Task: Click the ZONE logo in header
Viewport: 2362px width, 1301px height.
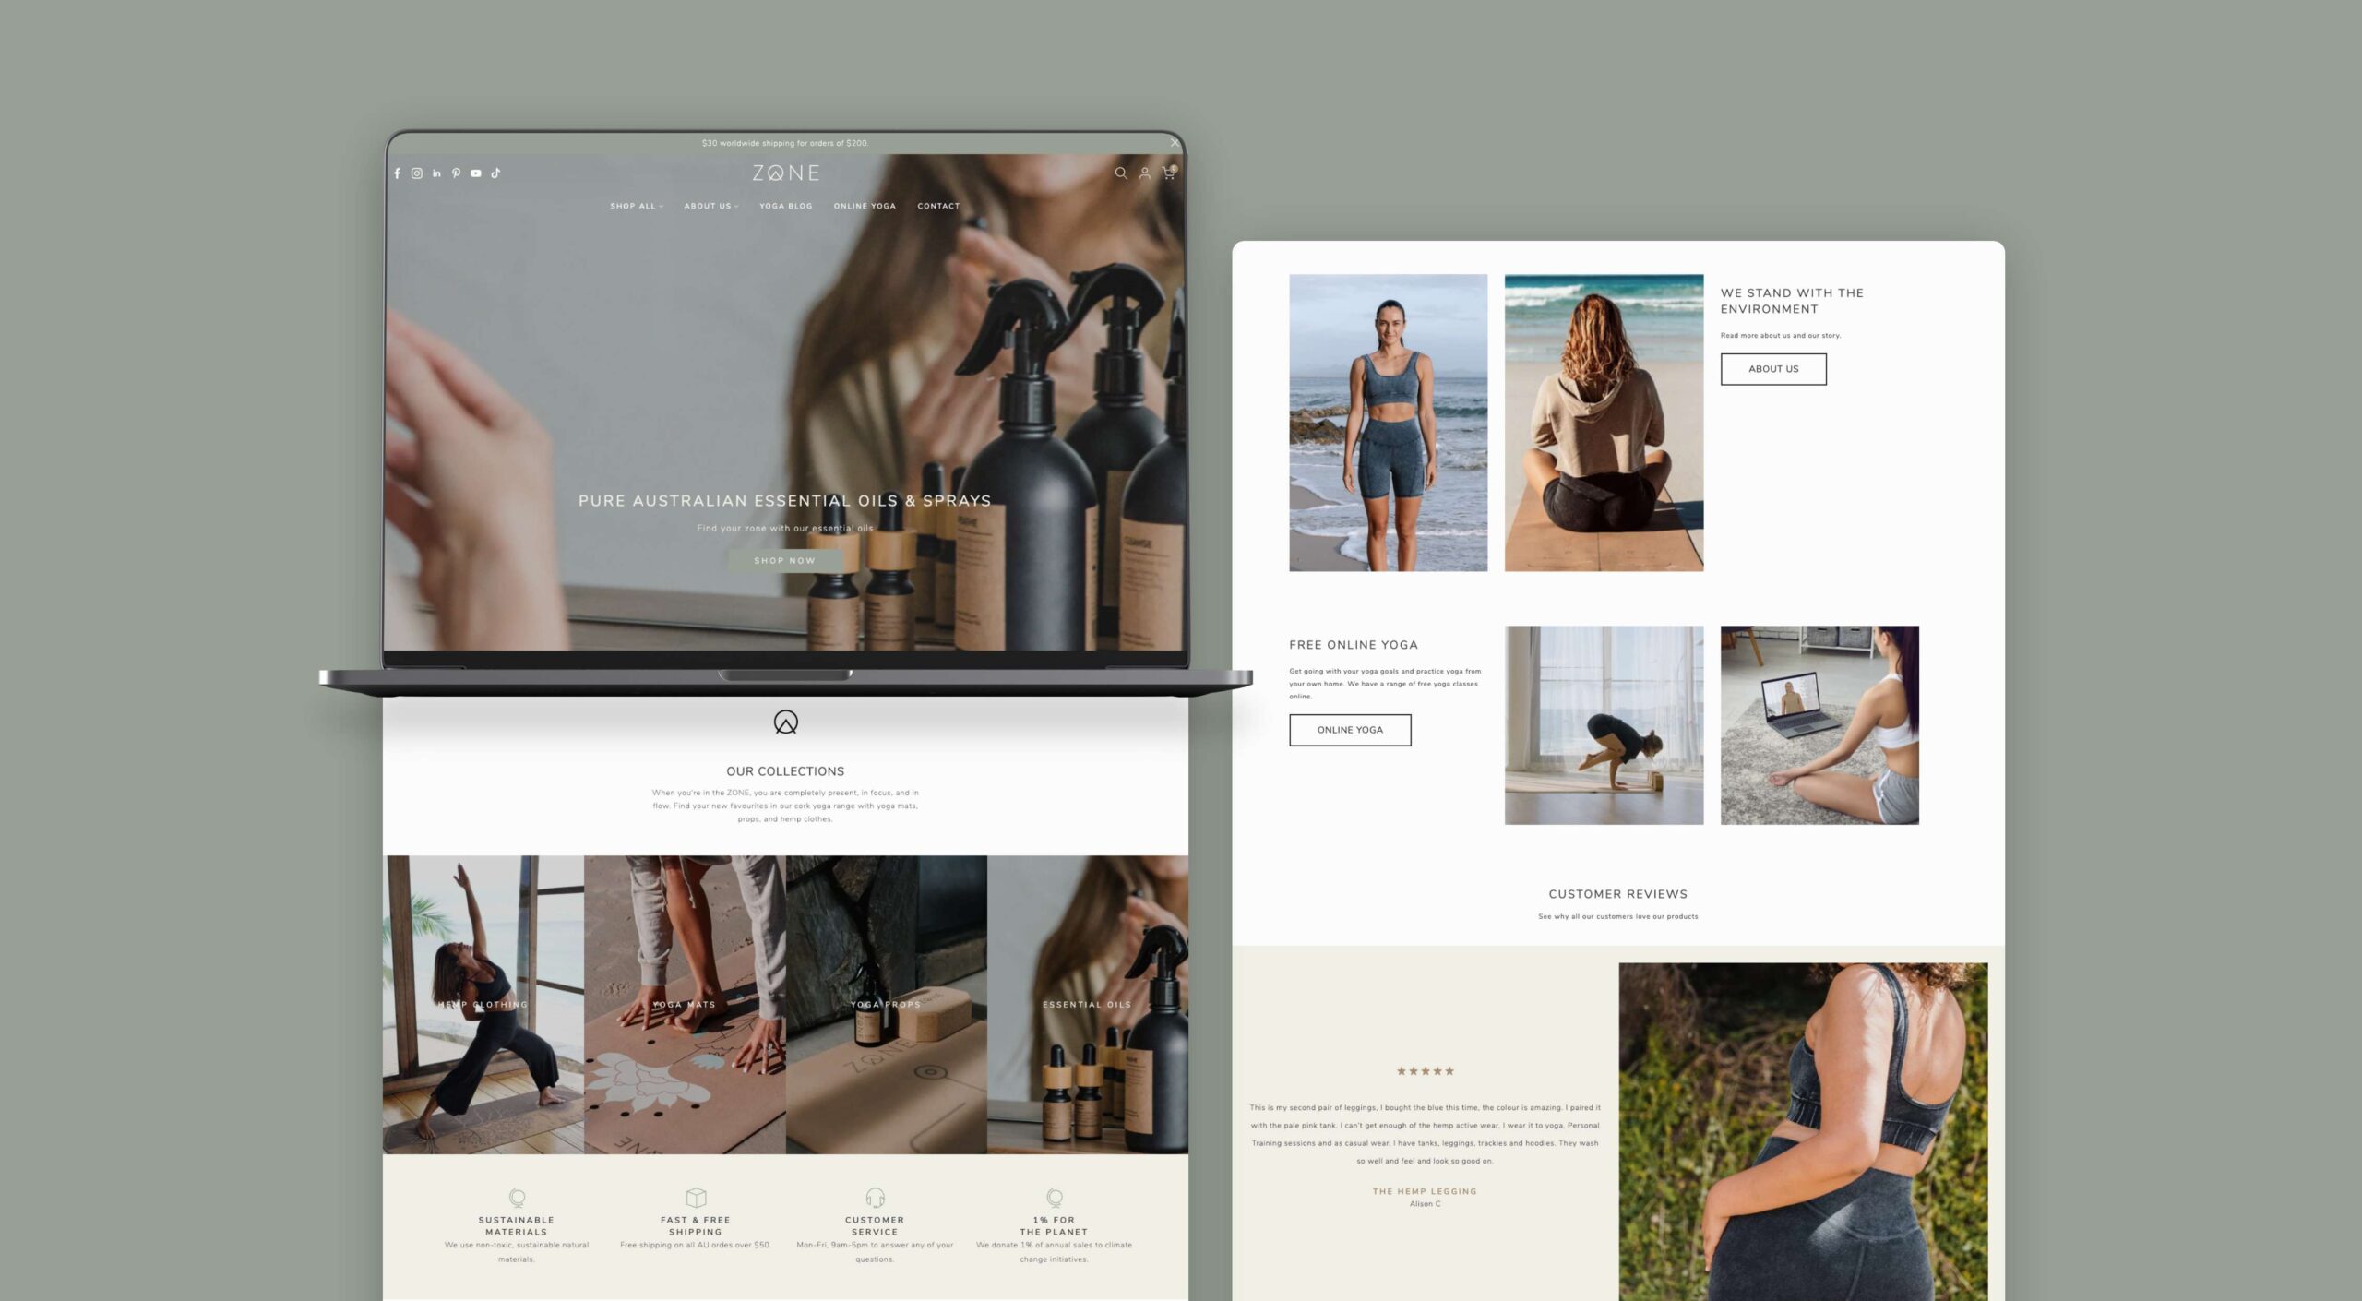Action: pos(785,173)
